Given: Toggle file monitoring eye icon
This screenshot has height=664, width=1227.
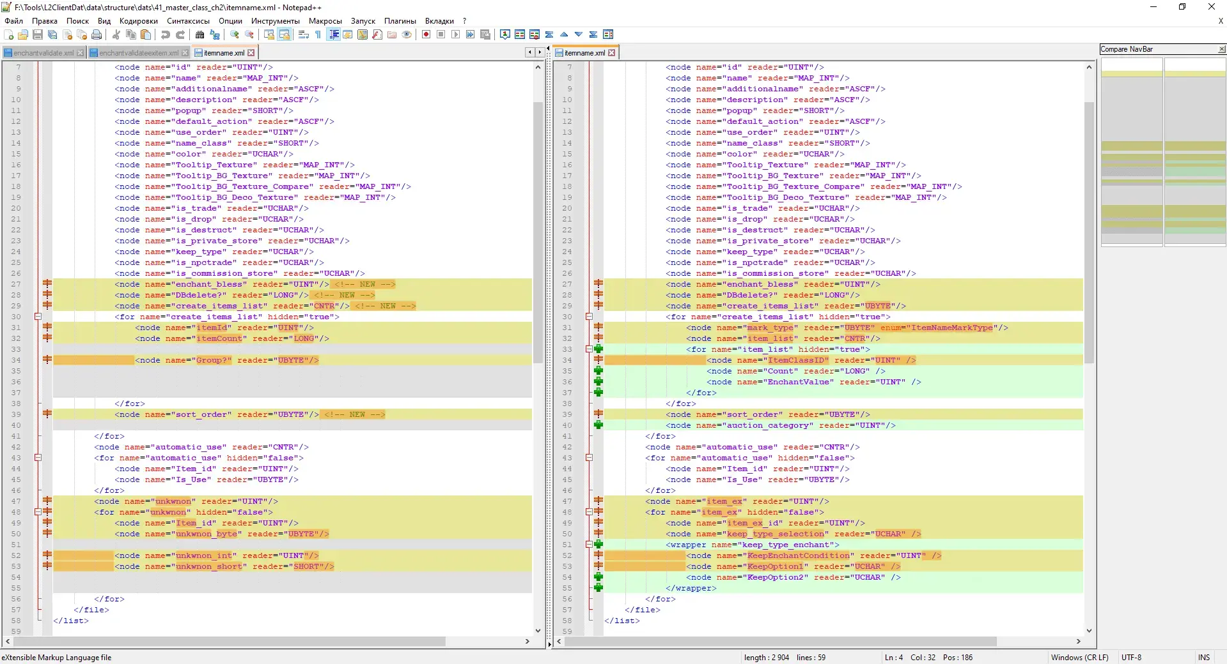Looking at the screenshot, I should [407, 34].
